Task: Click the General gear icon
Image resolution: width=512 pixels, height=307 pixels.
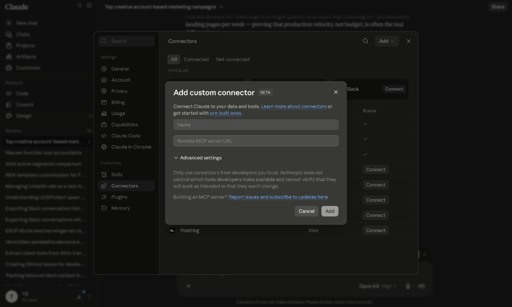Action: pyautogui.click(x=104, y=69)
